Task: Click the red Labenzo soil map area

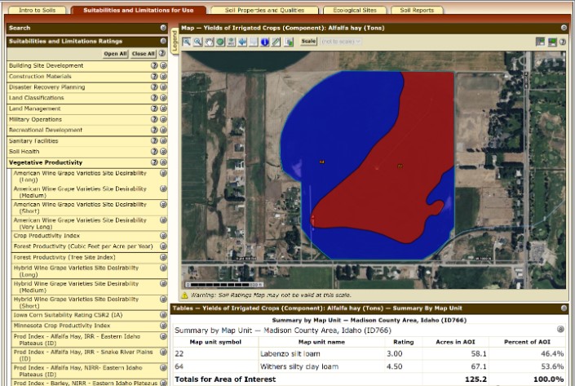Action: coord(400,166)
